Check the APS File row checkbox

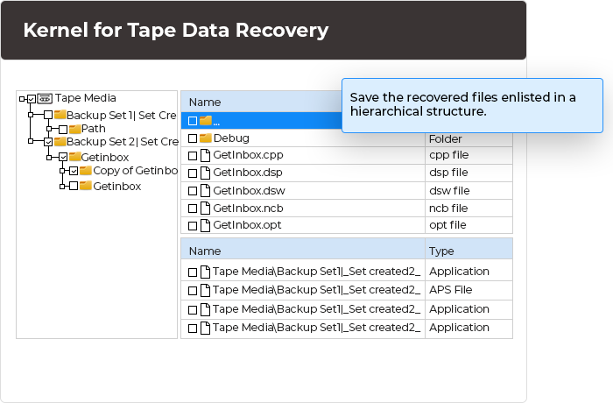click(x=193, y=291)
